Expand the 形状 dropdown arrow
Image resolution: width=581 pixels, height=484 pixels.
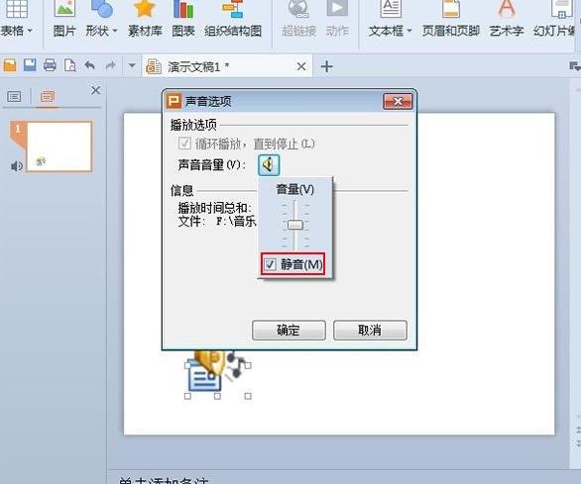(x=114, y=31)
